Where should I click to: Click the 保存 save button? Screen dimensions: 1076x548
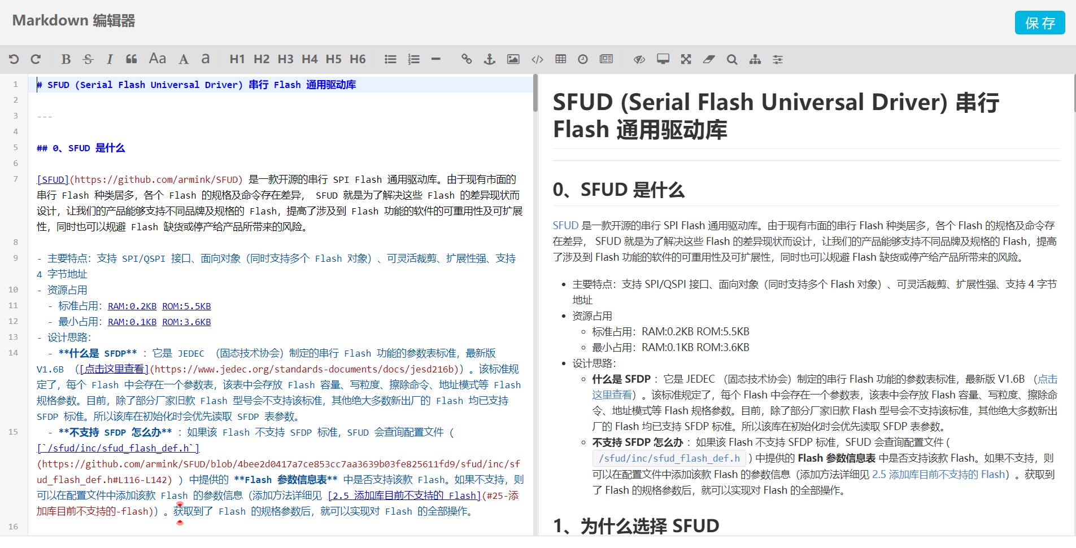[1039, 23]
